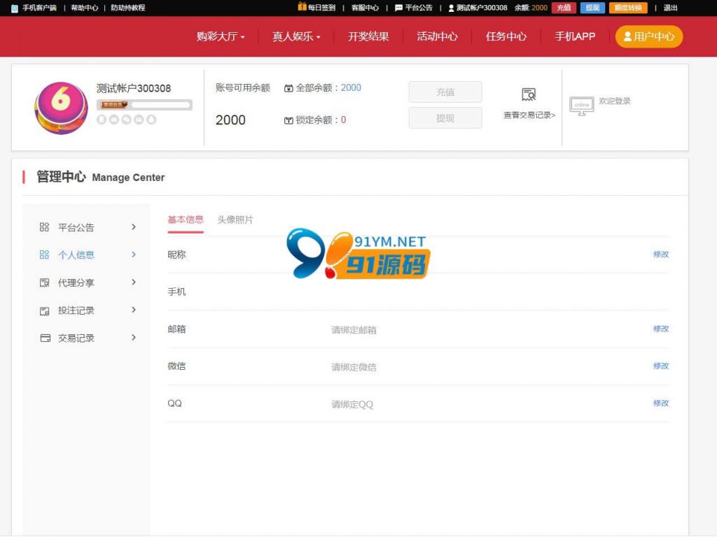Click the lock wallet icon beside 锁定余额

click(x=288, y=120)
